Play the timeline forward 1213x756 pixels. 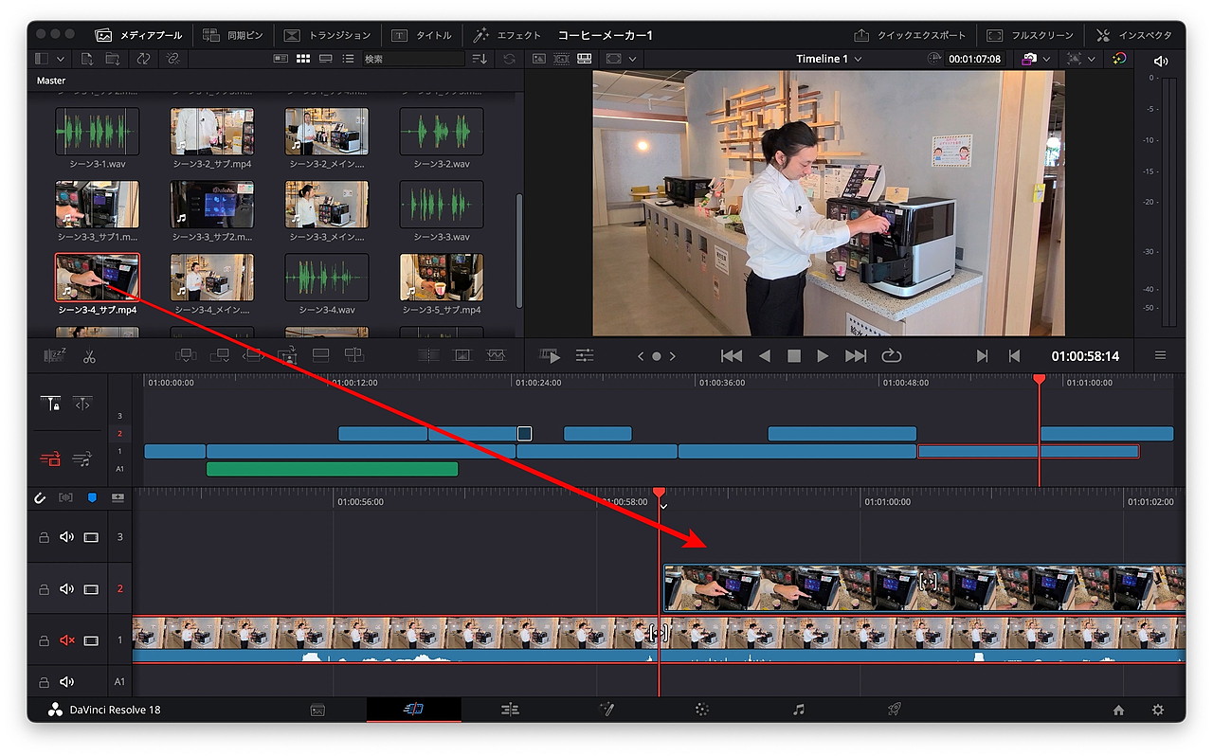pos(823,356)
